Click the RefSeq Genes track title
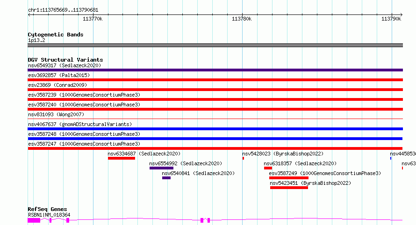Viewport: 416px width, 225px height. click(47, 209)
